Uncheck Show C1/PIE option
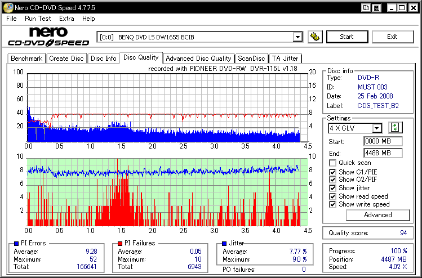This screenshot has width=422, height=278. (x=332, y=172)
